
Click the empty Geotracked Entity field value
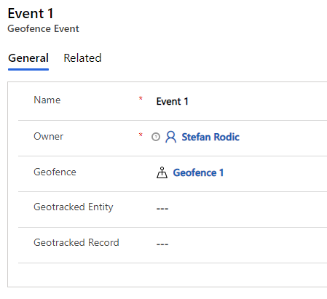coord(240,208)
